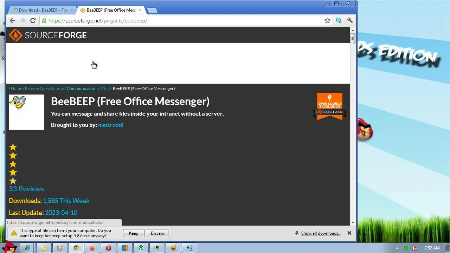Close the Download - BeeBEEP tab
The image size is (450, 253).
click(x=71, y=10)
